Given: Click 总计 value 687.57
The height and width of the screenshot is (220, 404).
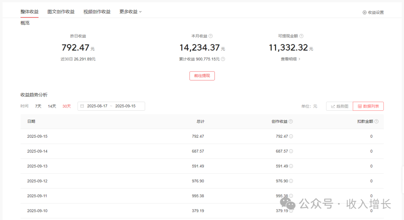Looking at the screenshot, I should 198,151.
